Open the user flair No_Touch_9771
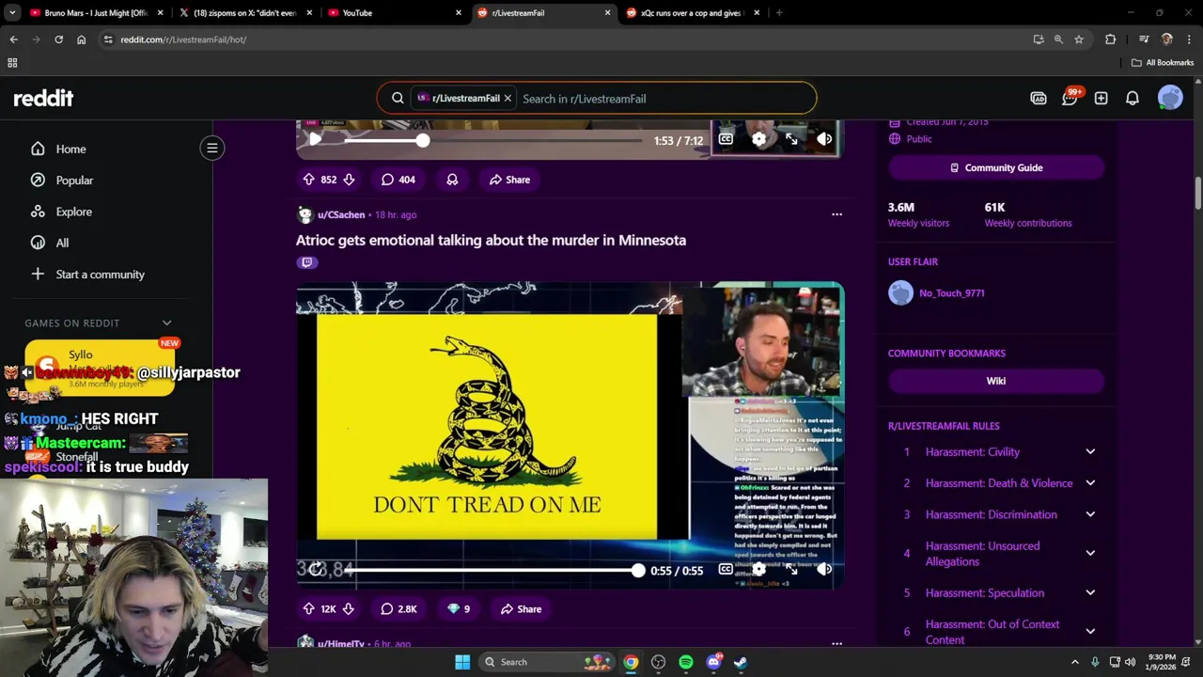This screenshot has width=1203, height=677. [952, 293]
